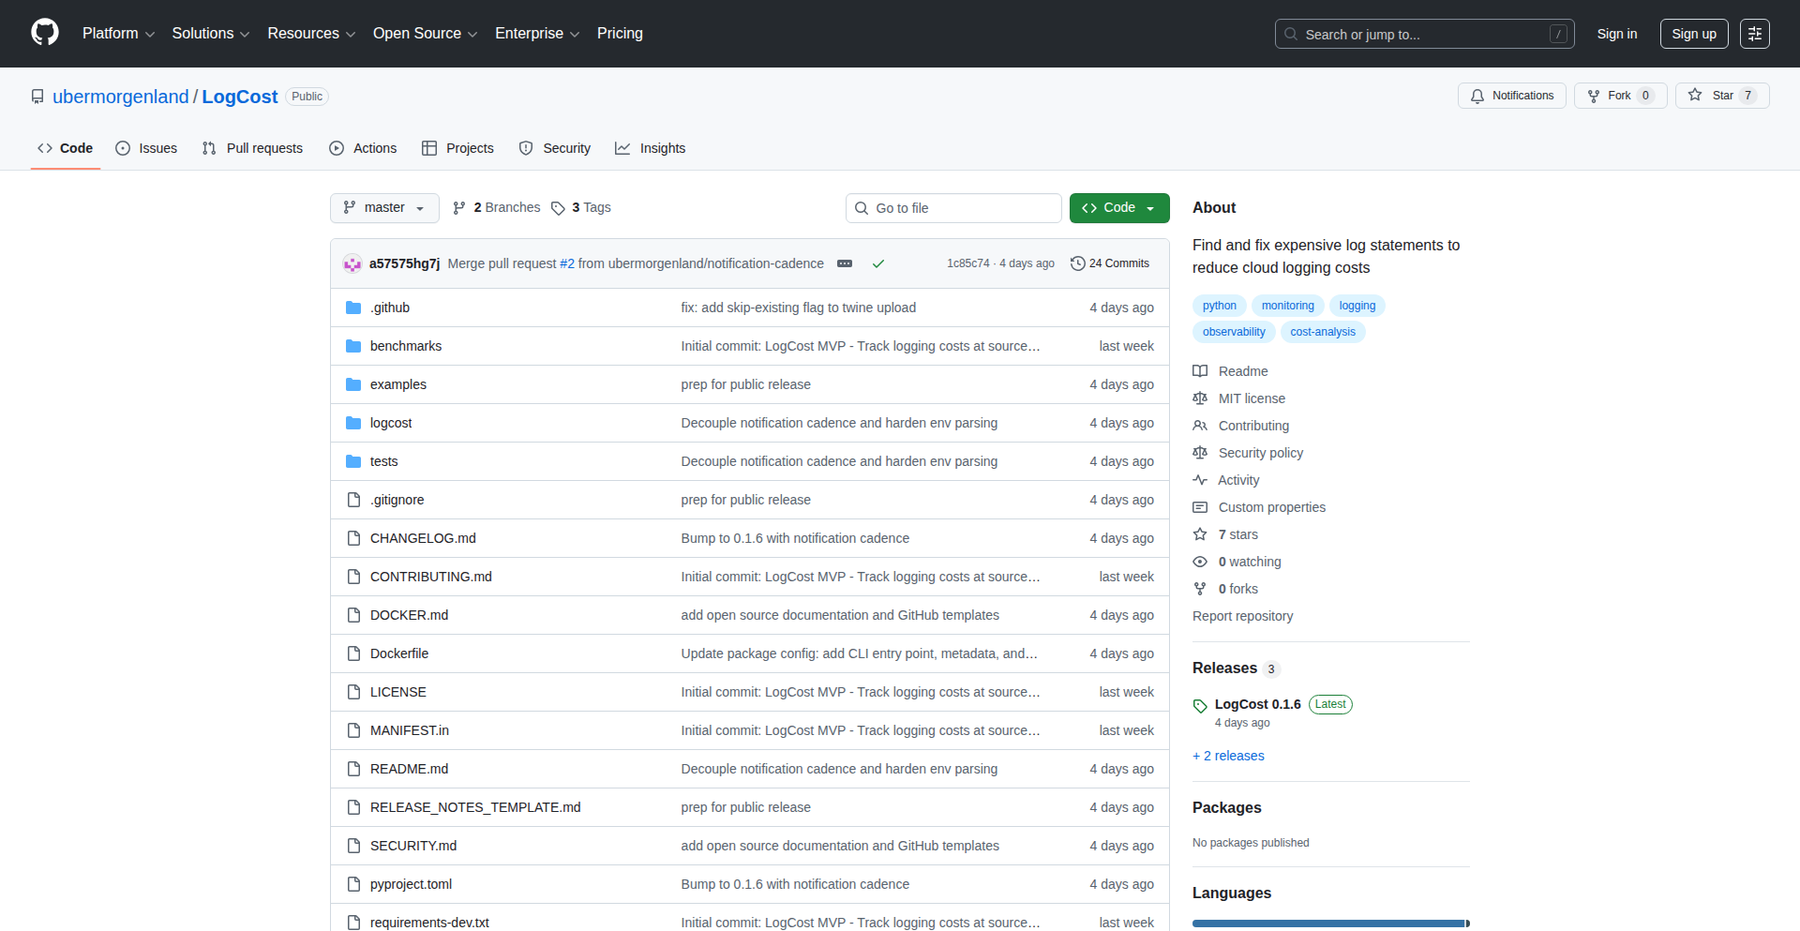
Task: Open commit history via the clock icon
Action: [1076, 263]
